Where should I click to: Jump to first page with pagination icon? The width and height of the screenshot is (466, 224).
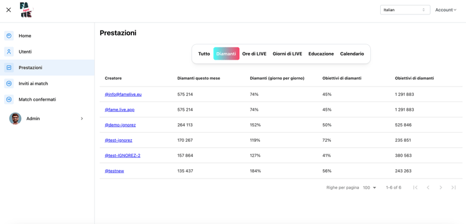click(416, 187)
